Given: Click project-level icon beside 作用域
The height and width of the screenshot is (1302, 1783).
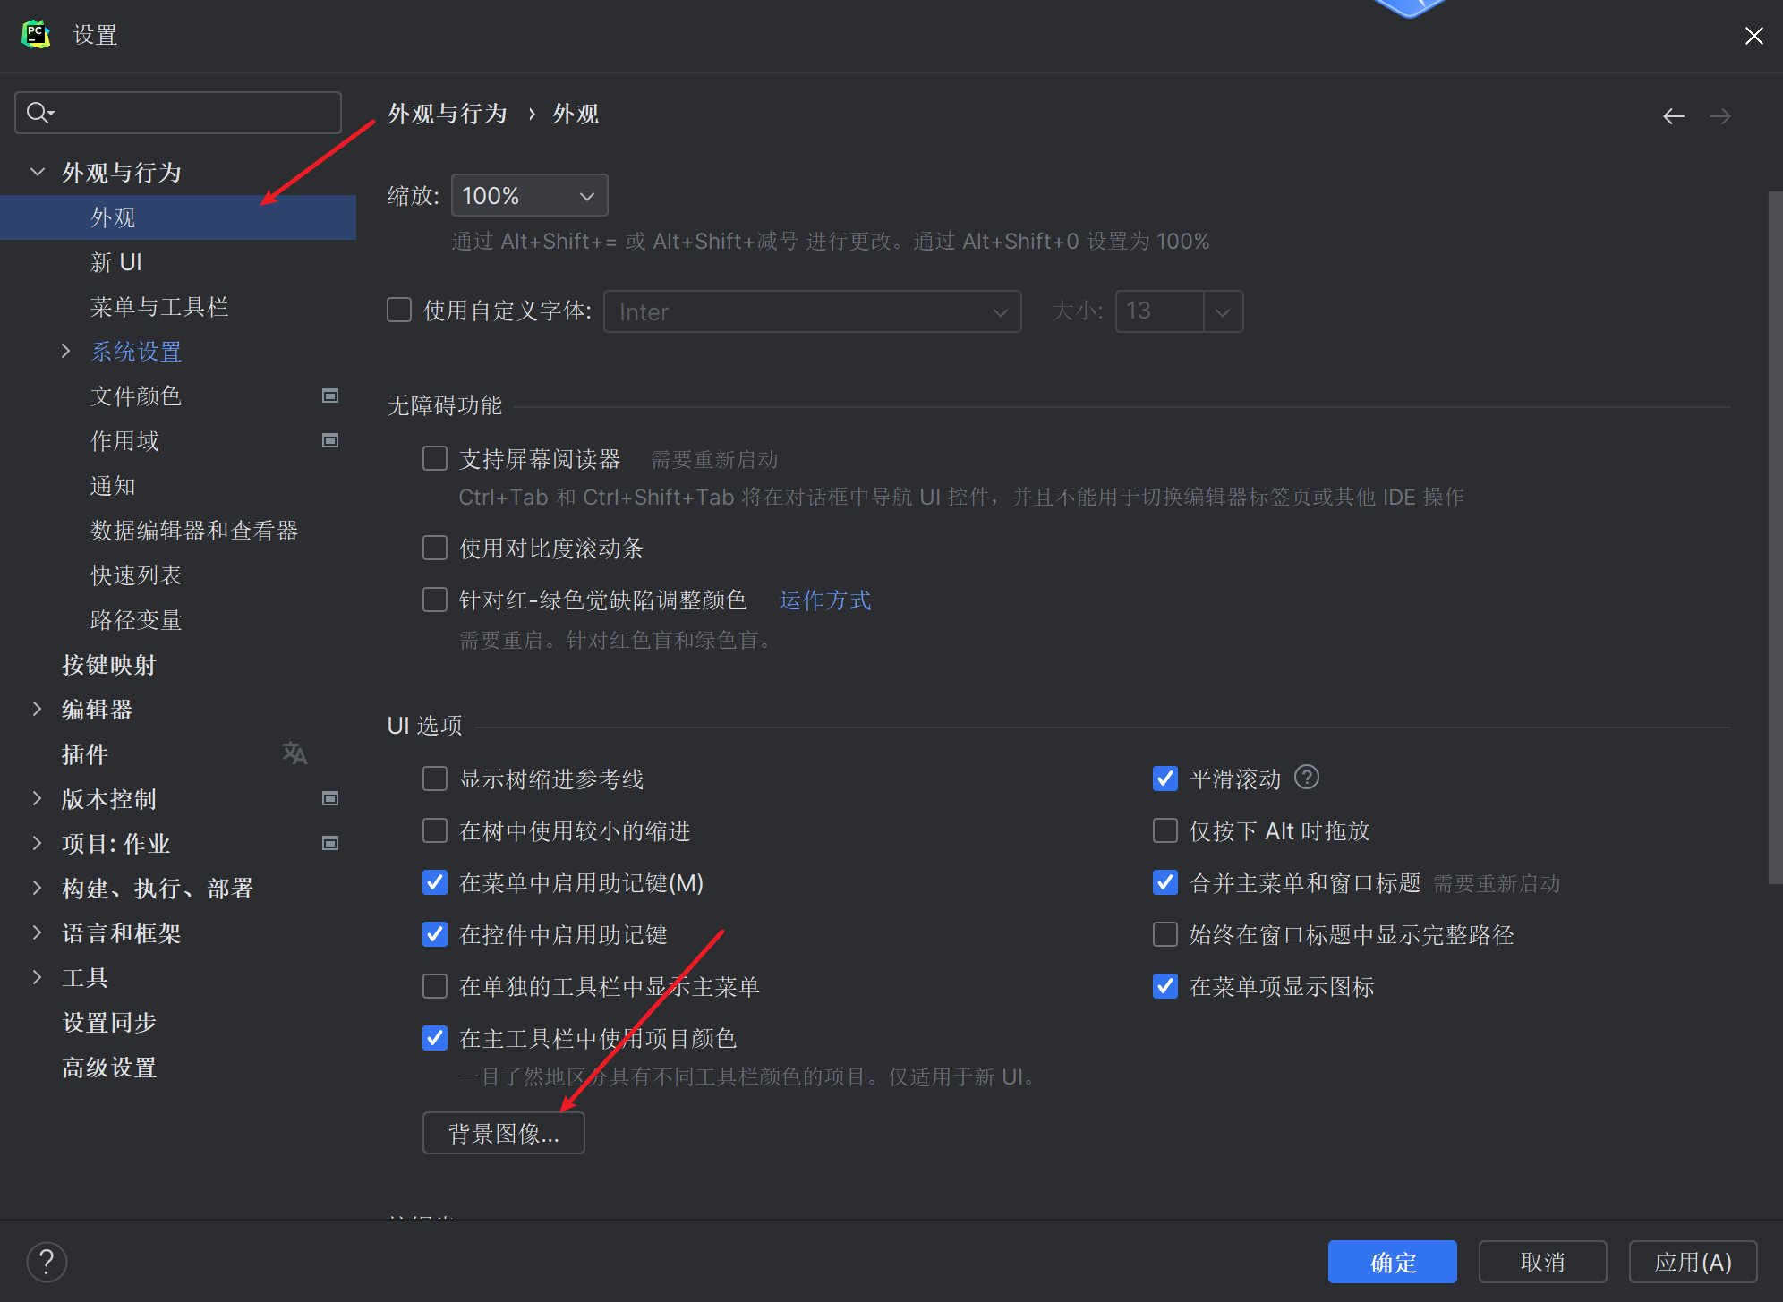Looking at the screenshot, I should pyautogui.click(x=330, y=440).
